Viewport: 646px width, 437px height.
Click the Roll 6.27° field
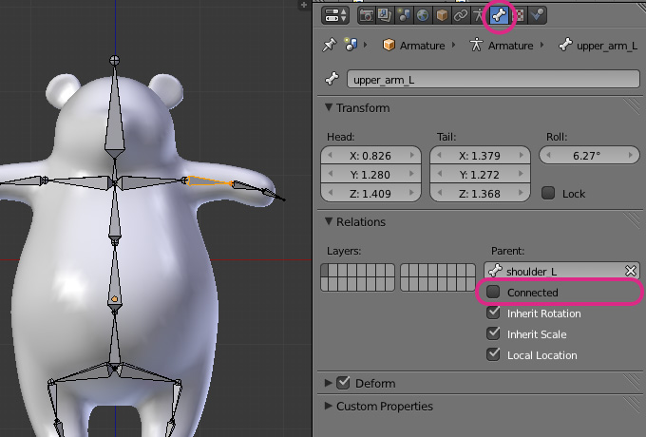(x=589, y=156)
